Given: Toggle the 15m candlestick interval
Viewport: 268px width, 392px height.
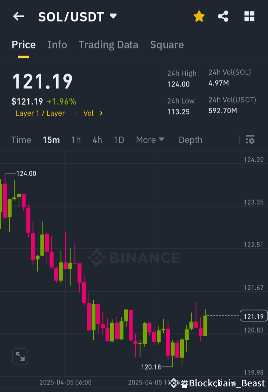Looking at the screenshot, I should tap(51, 140).
